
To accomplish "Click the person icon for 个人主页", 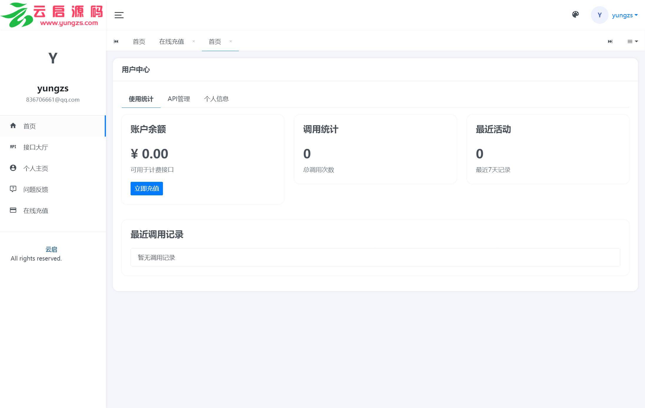I will pos(13,168).
